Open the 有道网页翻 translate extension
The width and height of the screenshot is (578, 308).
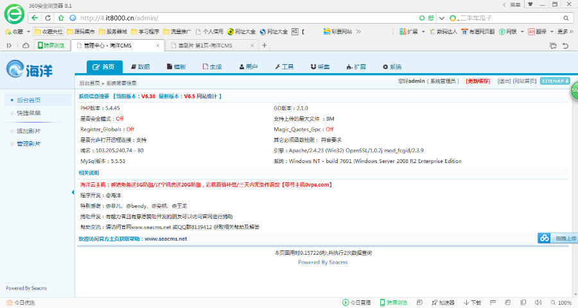(x=478, y=31)
